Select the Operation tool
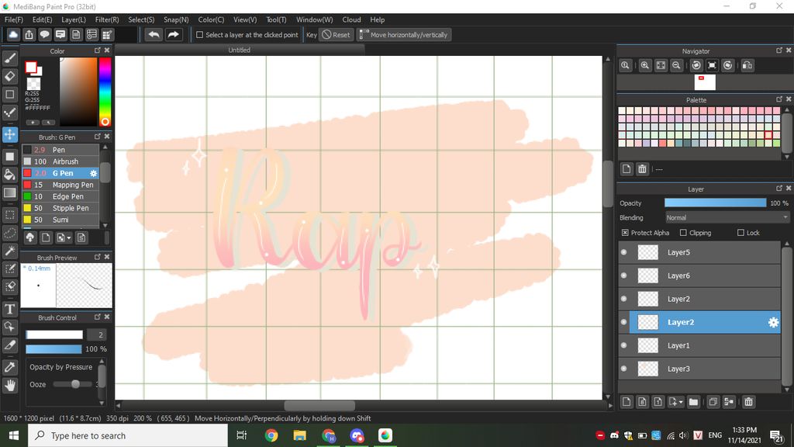Screen dimensions: 794x447 [x=9, y=327]
